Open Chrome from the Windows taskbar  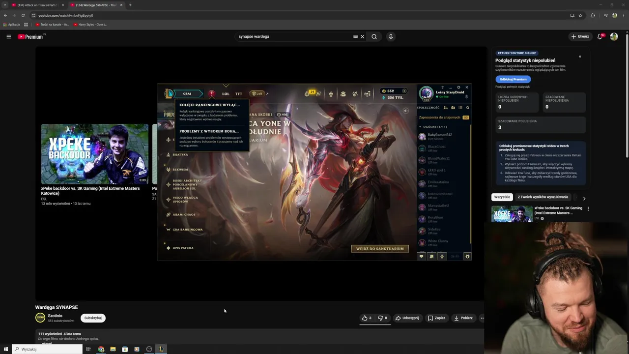(101, 349)
